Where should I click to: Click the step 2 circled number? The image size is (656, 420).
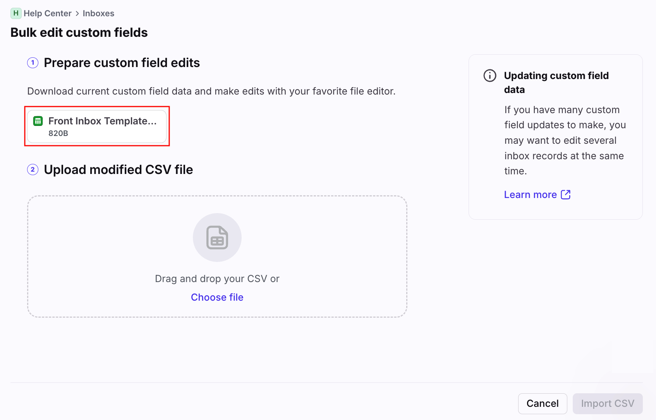[x=33, y=170]
